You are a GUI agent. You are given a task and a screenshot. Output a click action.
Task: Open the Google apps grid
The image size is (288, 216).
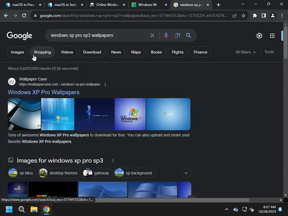(272, 36)
